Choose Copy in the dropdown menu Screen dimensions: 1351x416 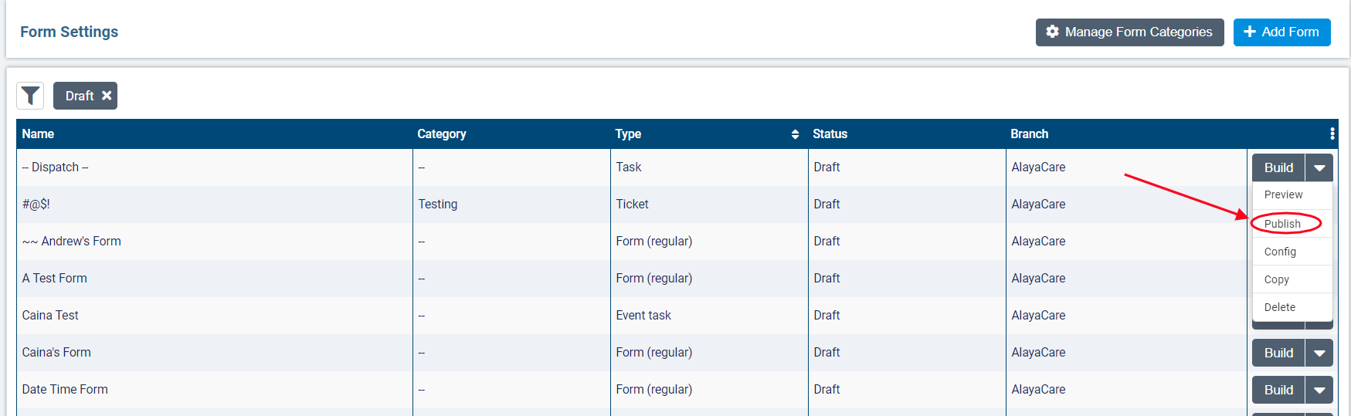pyautogui.click(x=1292, y=279)
